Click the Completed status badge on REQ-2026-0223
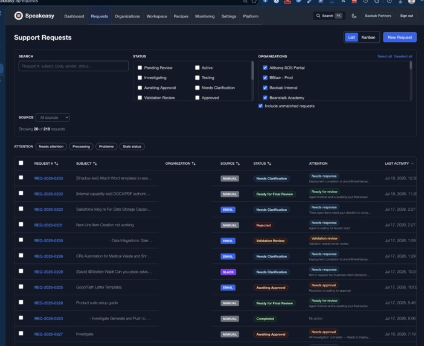Viewport: 424px width, 346px height. [265, 319]
